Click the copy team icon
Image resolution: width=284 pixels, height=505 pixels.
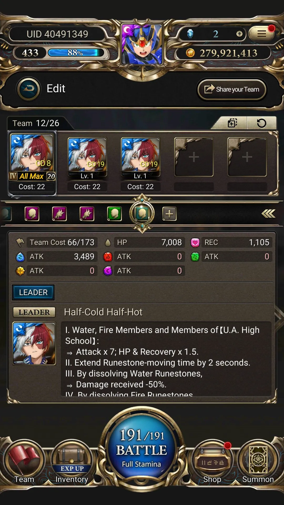[x=232, y=123]
